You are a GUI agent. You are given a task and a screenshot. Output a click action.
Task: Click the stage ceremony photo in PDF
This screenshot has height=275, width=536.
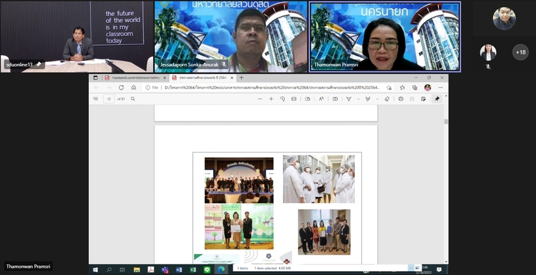[239, 180]
